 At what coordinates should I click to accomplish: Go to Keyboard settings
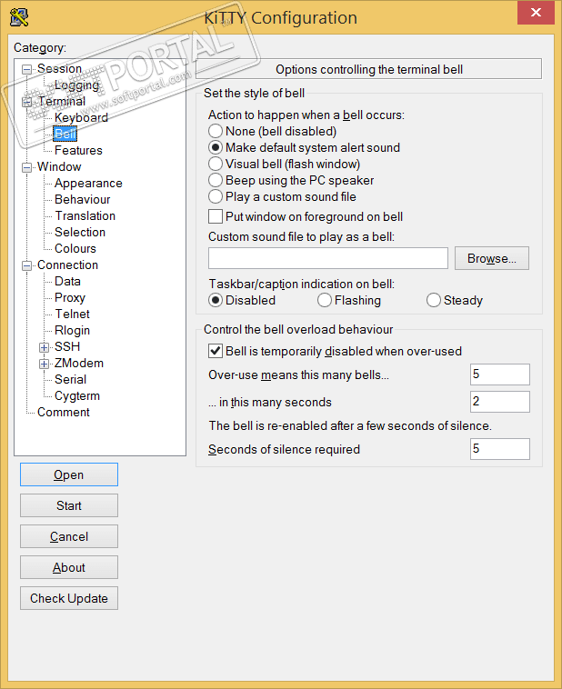[x=81, y=117]
